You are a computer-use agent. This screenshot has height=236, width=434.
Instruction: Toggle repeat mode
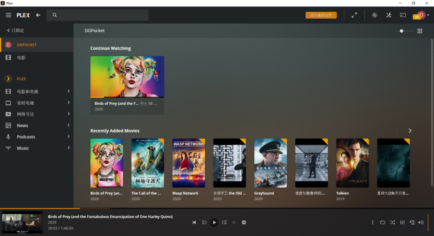[x=382, y=223]
